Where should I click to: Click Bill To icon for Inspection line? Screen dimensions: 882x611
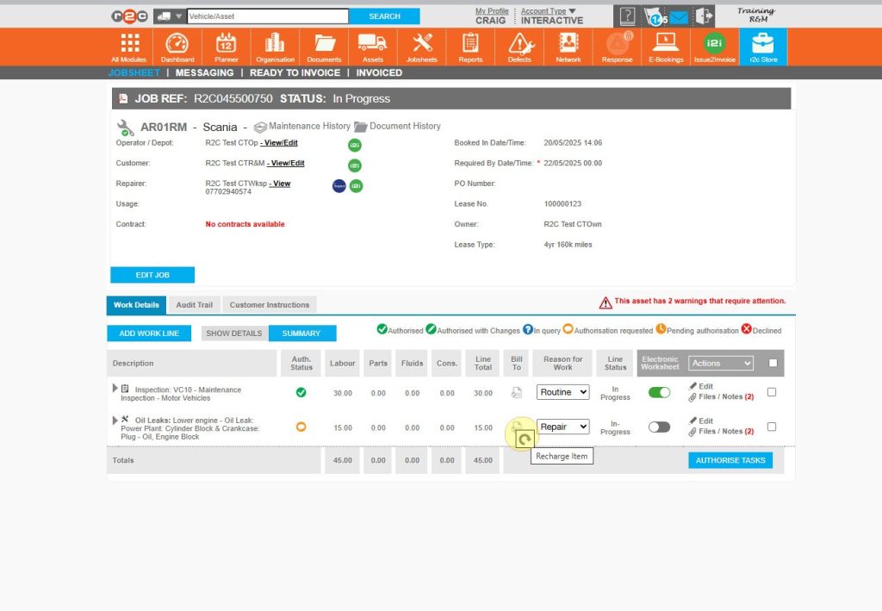(x=517, y=393)
